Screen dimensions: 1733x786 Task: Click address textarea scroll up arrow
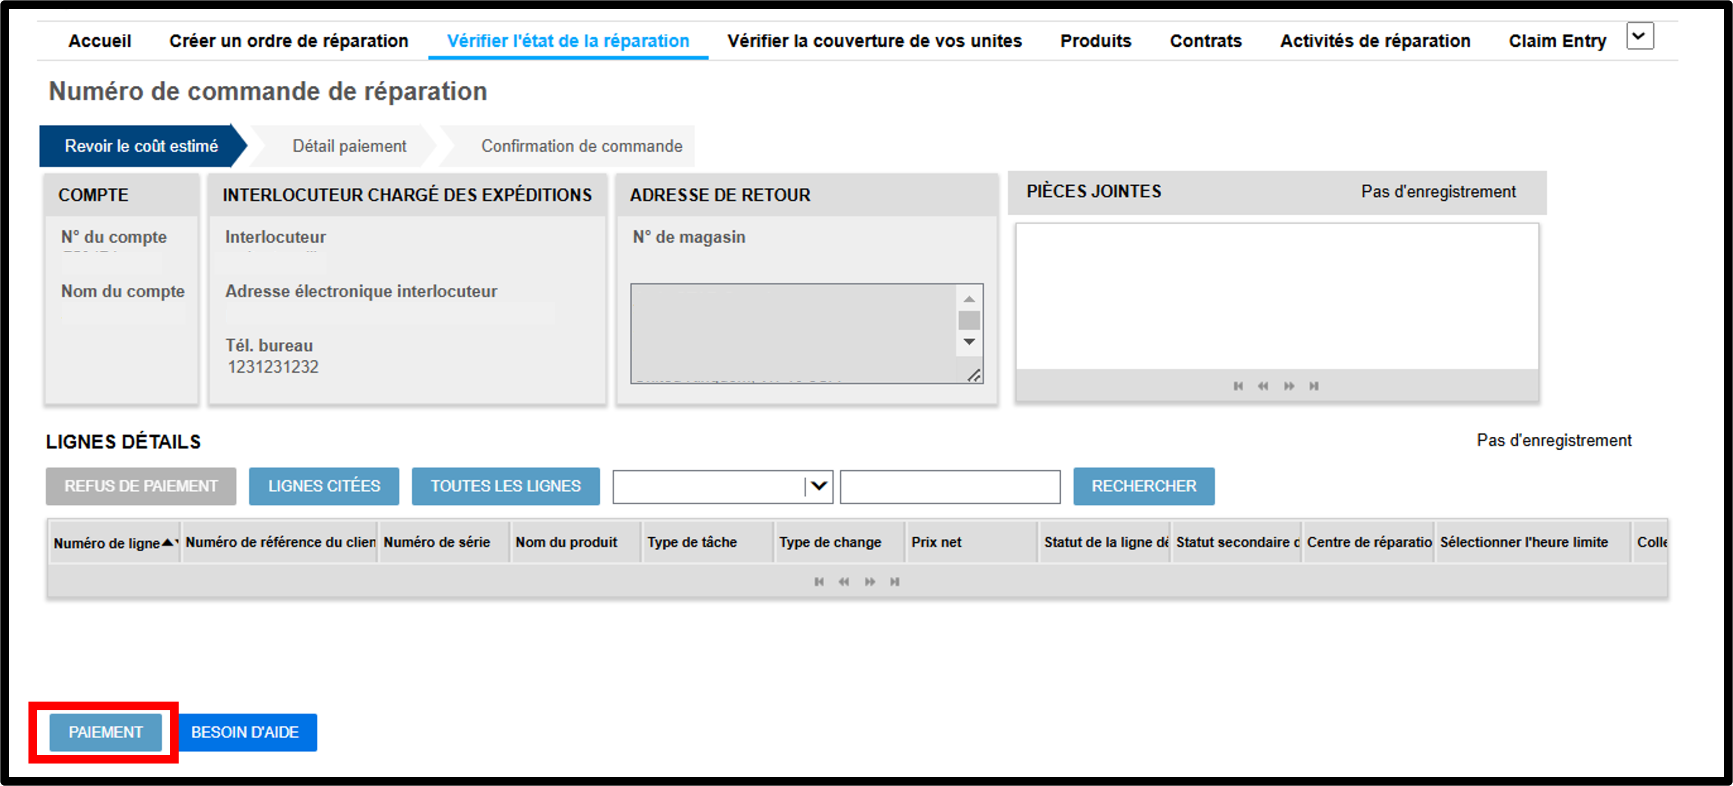click(x=969, y=299)
